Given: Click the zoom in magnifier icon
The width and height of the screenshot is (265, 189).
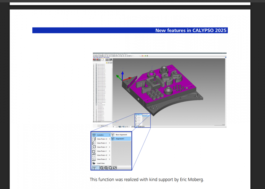Looking at the screenshot, I should 106,168.
